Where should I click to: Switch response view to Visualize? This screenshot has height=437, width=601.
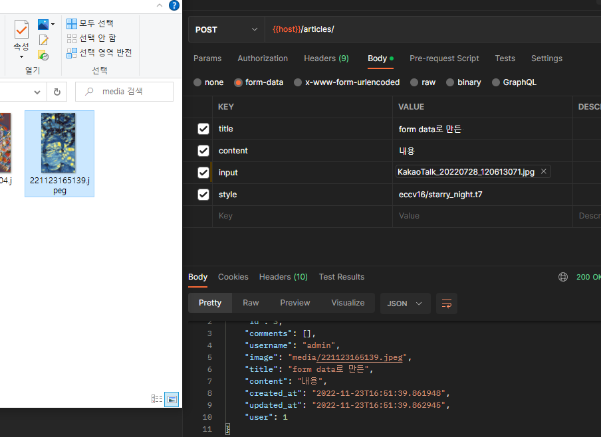(x=348, y=303)
